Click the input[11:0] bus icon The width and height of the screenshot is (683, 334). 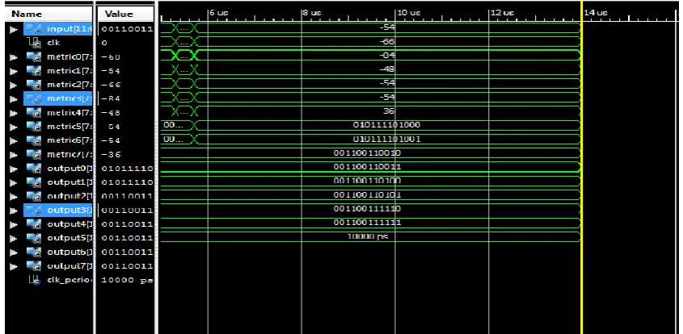click(x=33, y=30)
